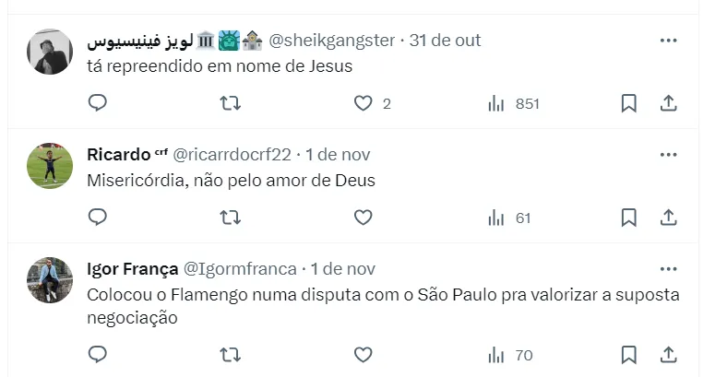This screenshot has width=727, height=377.
Task: Share Igor França's tweet
Action: [669, 354]
